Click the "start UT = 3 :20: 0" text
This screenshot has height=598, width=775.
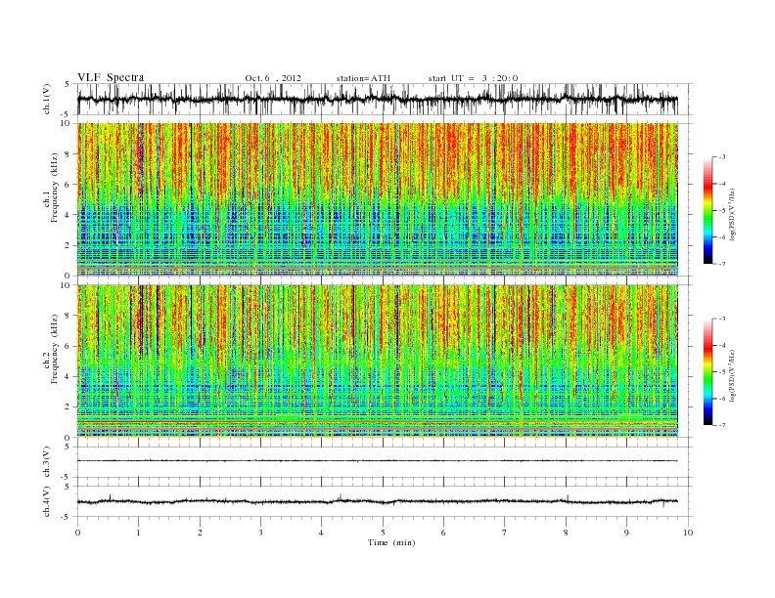point(473,78)
